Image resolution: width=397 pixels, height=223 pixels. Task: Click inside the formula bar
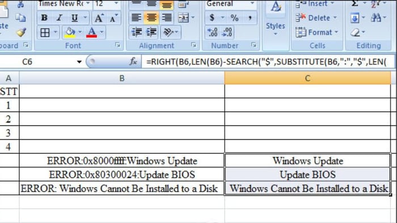pos(267,62)
